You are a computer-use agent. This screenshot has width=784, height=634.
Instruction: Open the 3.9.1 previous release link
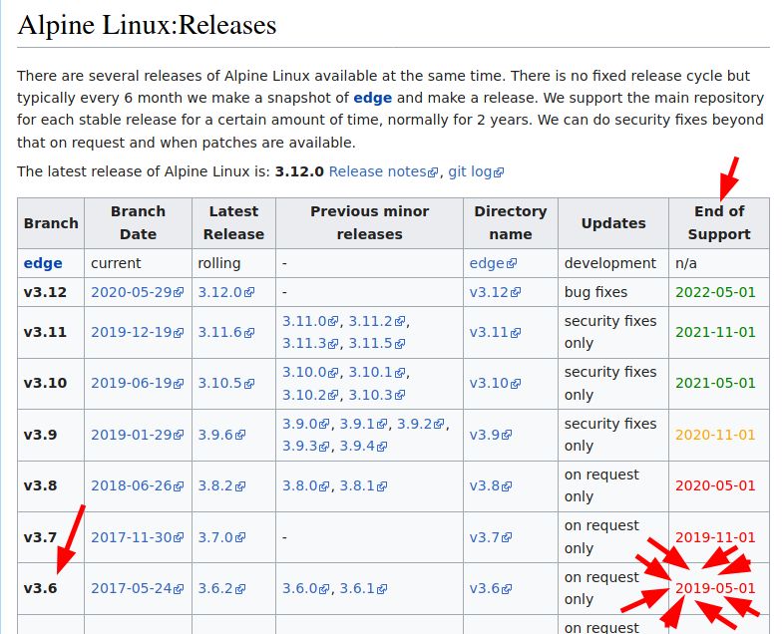363,424
